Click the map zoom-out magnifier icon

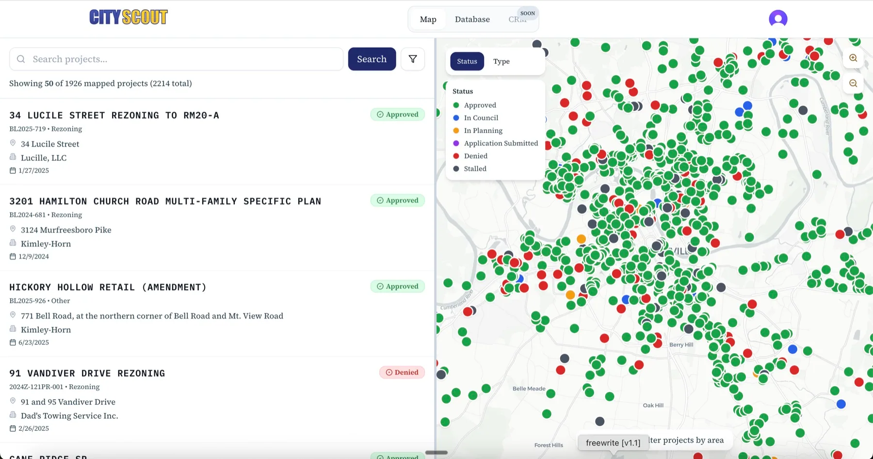(853, 83)
